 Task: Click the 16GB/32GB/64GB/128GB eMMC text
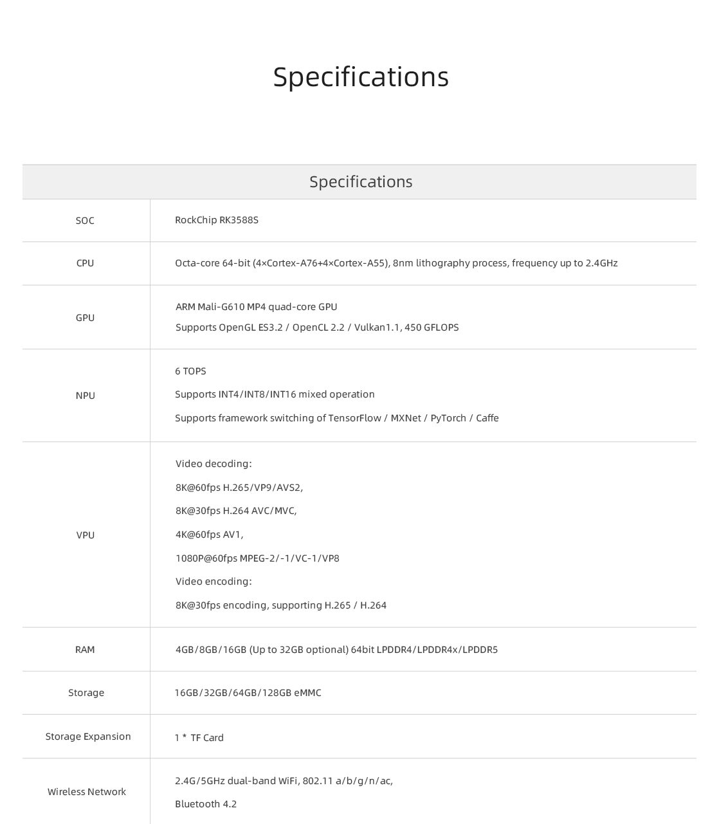(248, 693)
